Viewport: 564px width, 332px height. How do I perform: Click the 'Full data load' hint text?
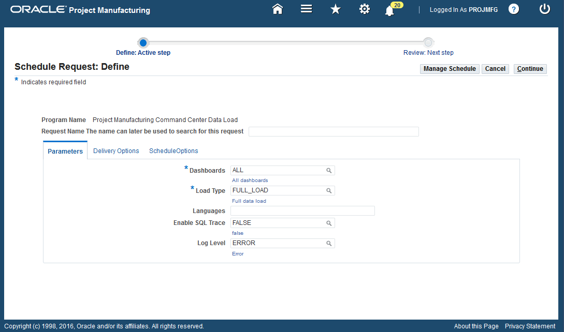(x=249, y=201)
